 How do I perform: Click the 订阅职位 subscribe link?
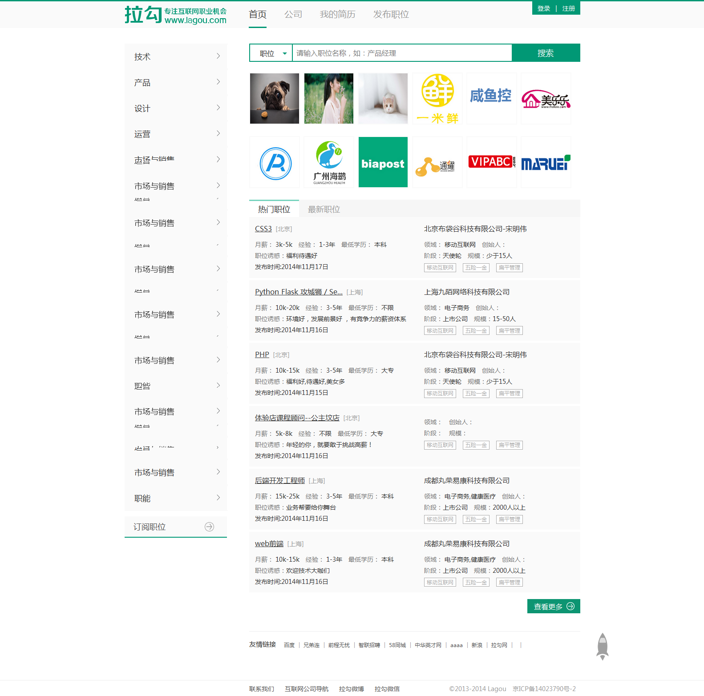(150, 527)
